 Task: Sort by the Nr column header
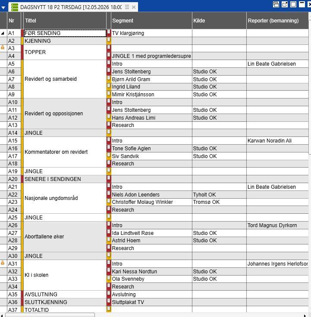tap(14, 20)
